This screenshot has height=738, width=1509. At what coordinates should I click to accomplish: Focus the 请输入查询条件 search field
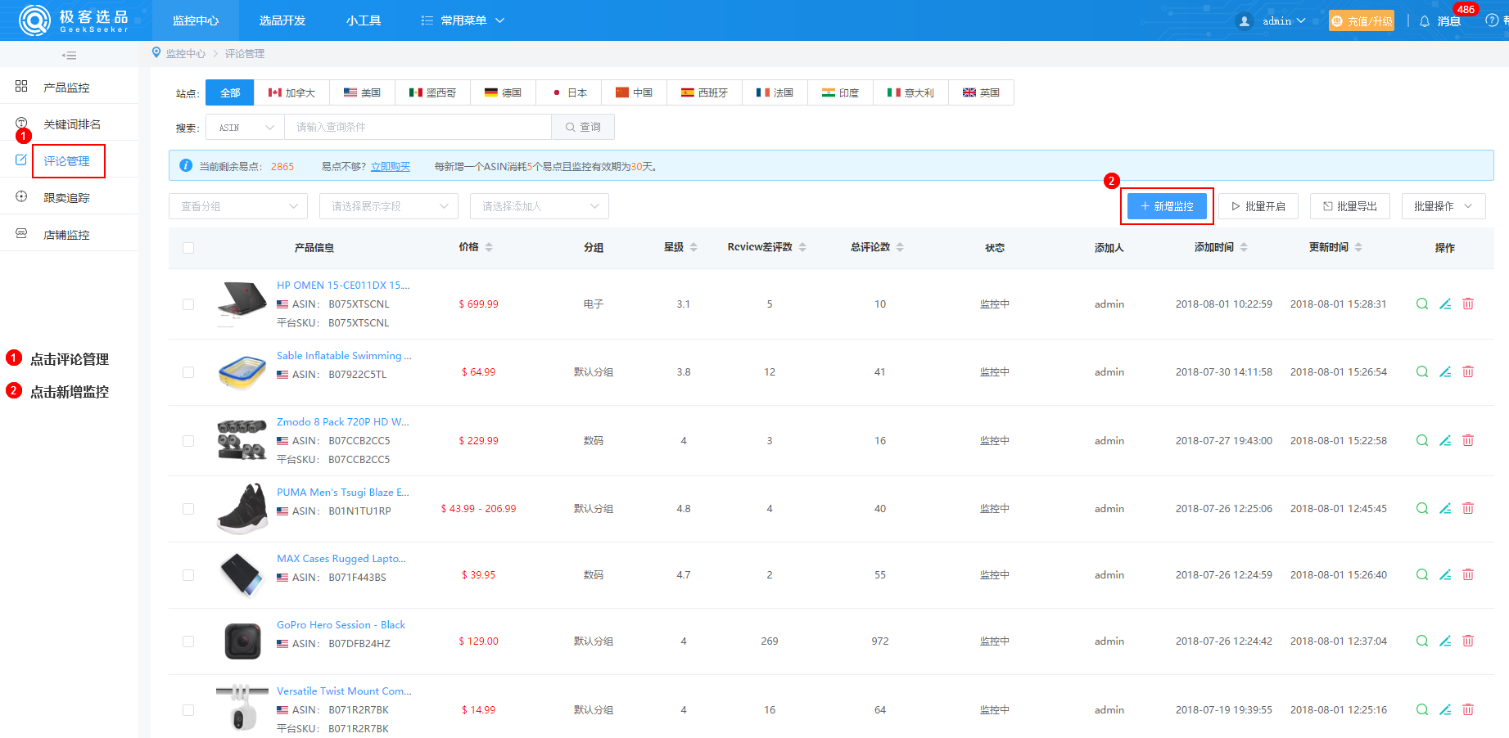click(x=418, y=128)
